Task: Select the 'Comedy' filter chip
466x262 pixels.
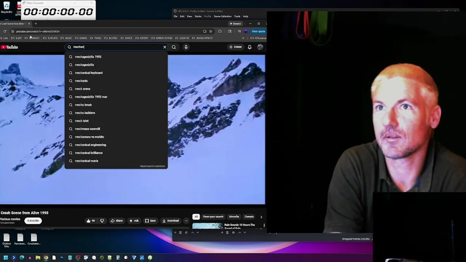Action: pos(249,217)
